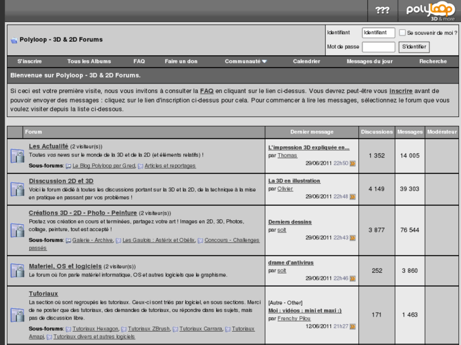
Task: Click subforum icon beside Tutoriaux Amapi
Action: point(228,329)
